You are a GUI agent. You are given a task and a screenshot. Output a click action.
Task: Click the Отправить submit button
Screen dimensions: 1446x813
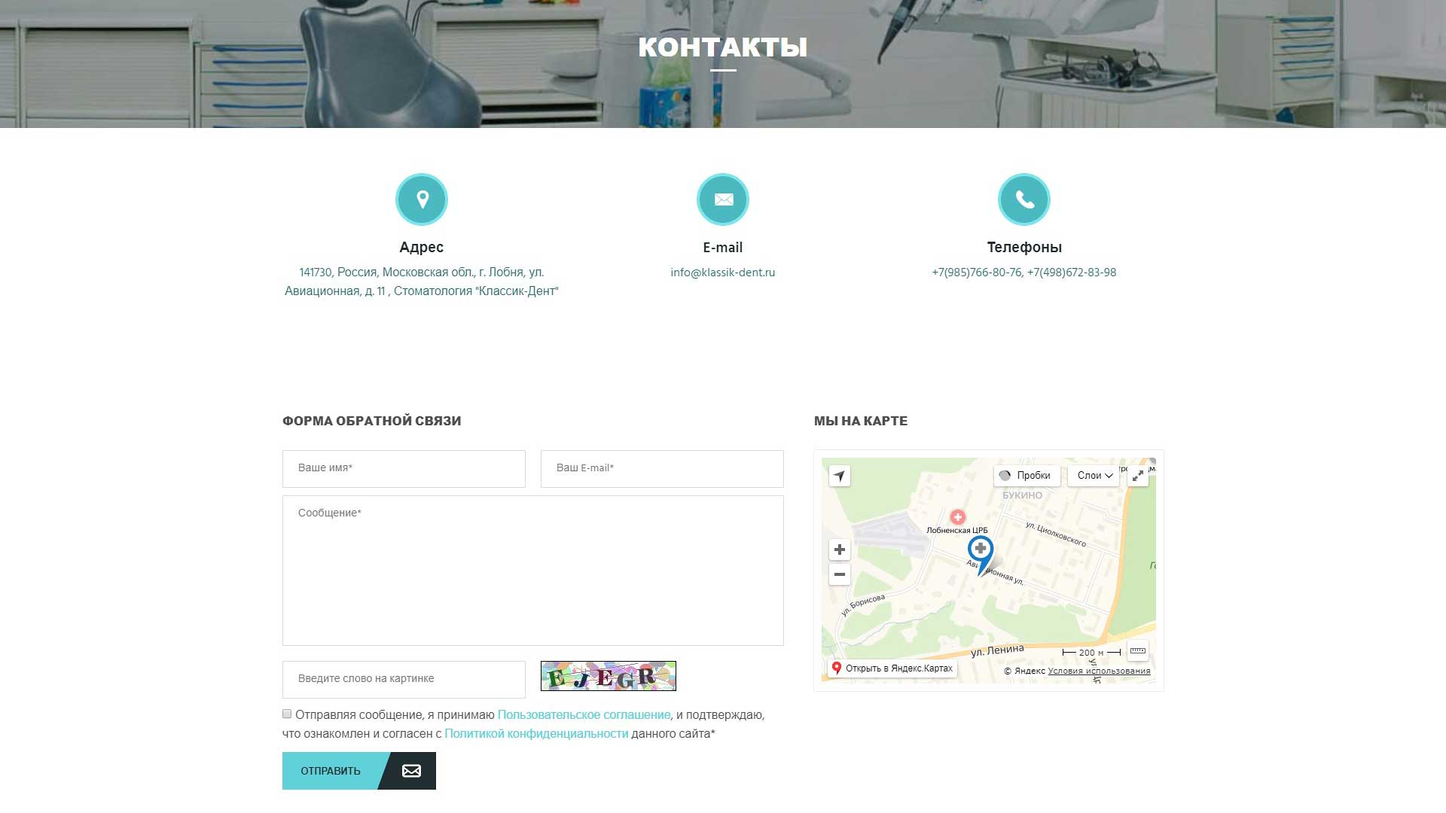tap(358, 771)
